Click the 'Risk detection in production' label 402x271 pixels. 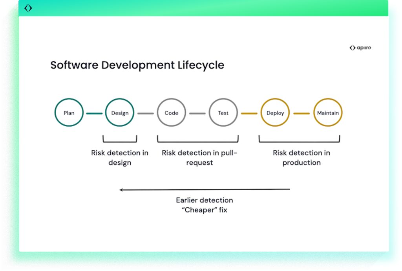(x=301, y=158)
